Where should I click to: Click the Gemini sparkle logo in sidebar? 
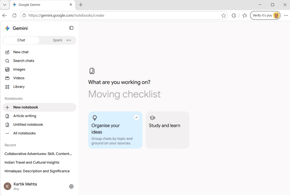point(7,28)
